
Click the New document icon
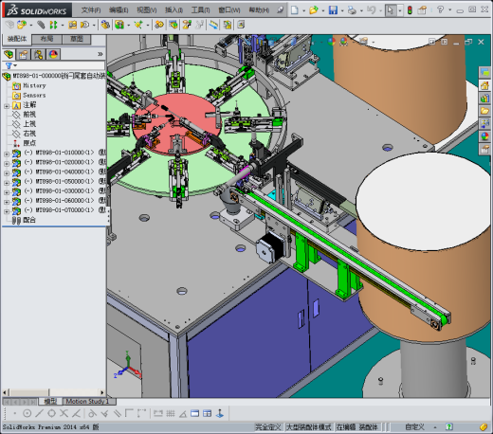295,10
